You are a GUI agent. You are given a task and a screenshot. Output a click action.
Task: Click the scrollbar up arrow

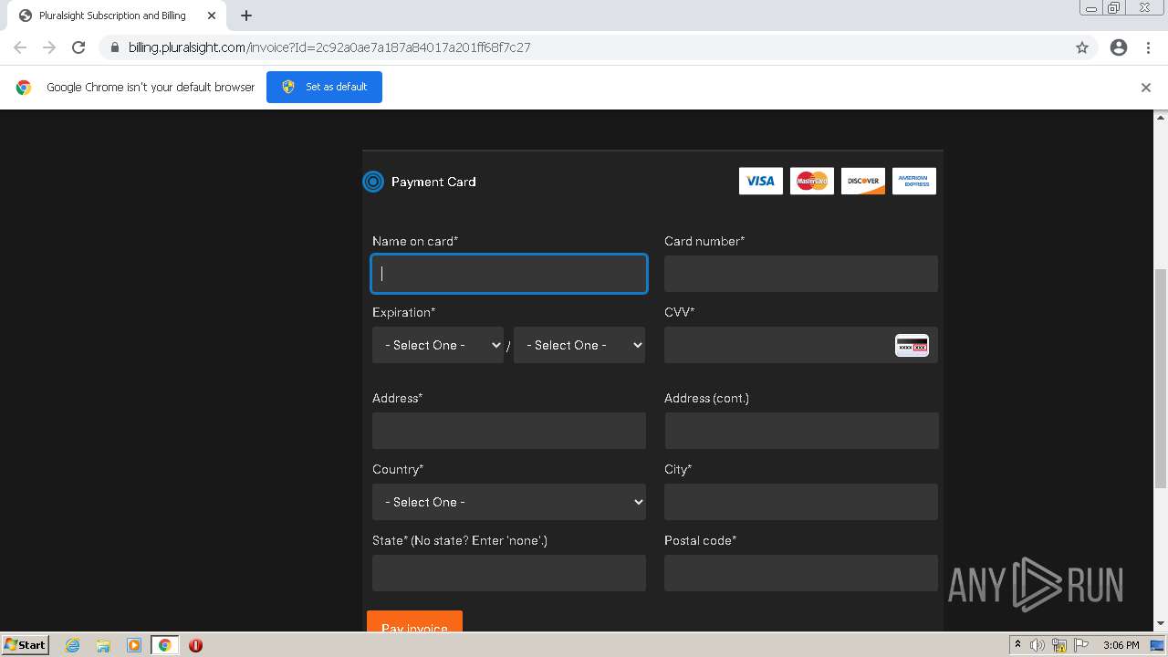(x=1161, y=117)
